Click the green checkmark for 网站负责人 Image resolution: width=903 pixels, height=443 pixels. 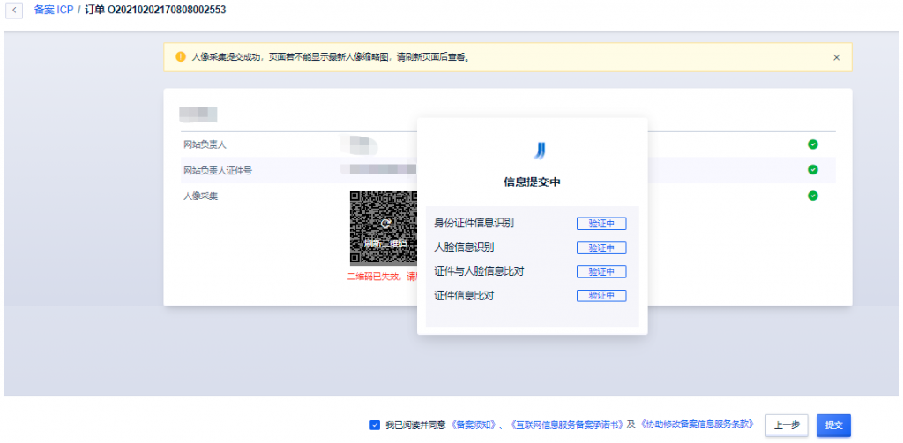[x=812, y=144]
